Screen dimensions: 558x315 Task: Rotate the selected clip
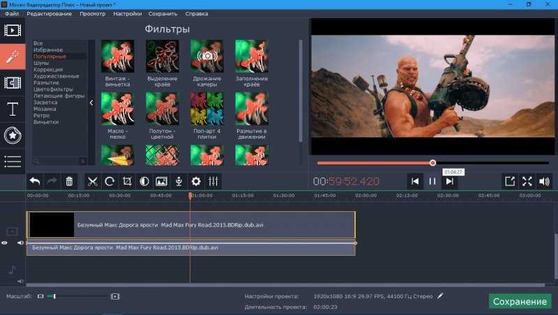click(110, 181)
